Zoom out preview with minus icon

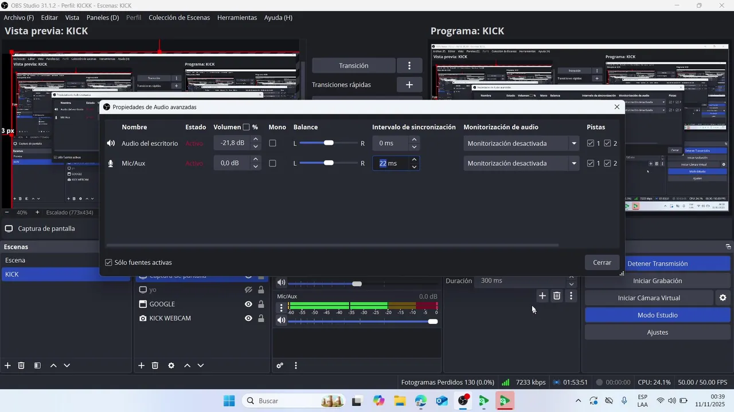pos(7,212)
